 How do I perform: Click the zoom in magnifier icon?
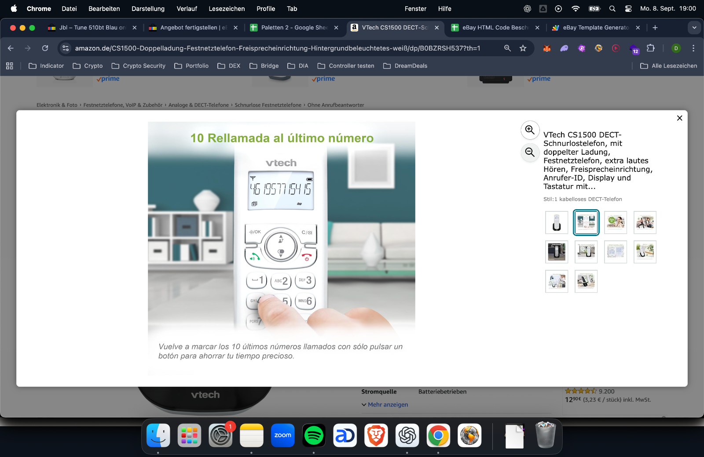point(530,130)
